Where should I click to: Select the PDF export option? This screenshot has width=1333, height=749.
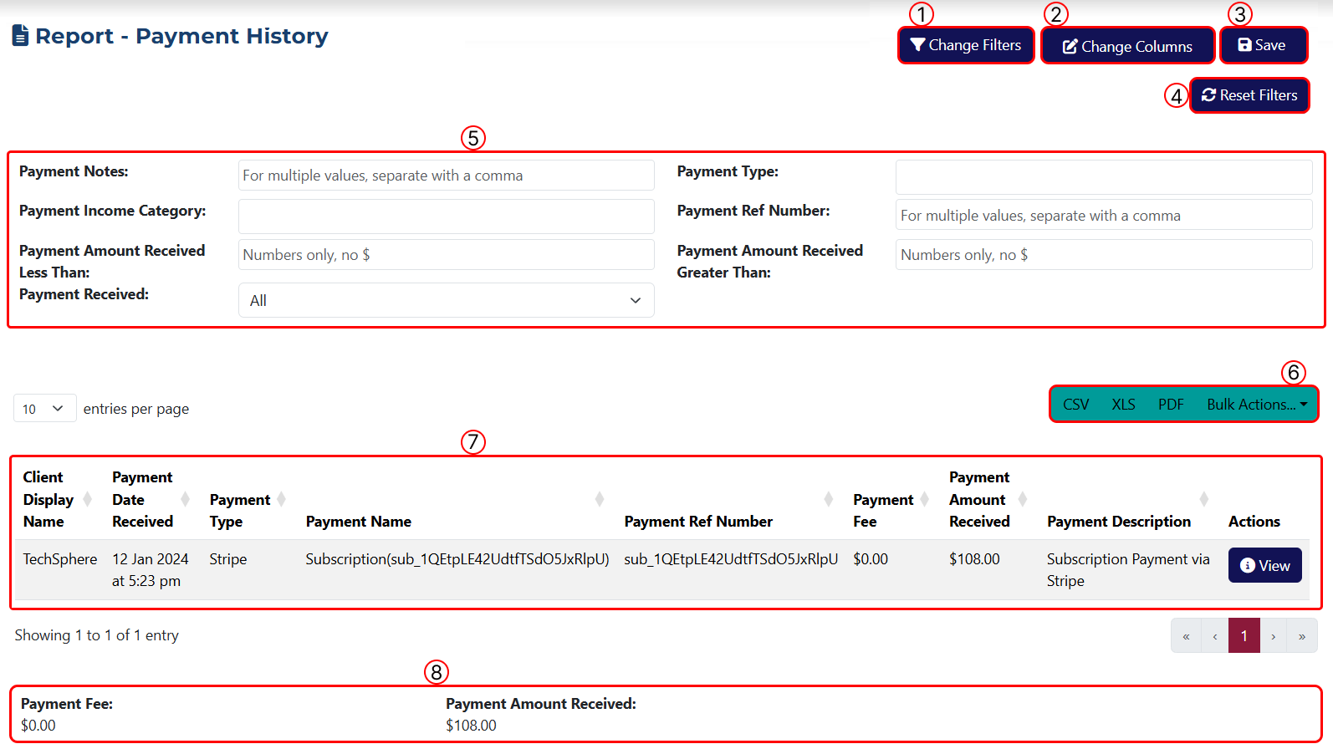(x=1171, y=404)
